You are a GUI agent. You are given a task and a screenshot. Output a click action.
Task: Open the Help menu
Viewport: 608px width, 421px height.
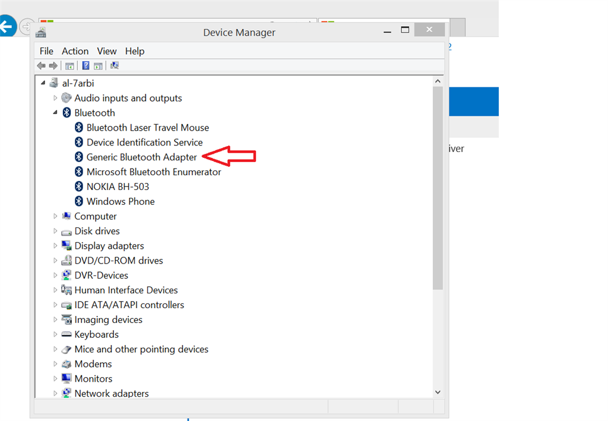coord(135,51)
